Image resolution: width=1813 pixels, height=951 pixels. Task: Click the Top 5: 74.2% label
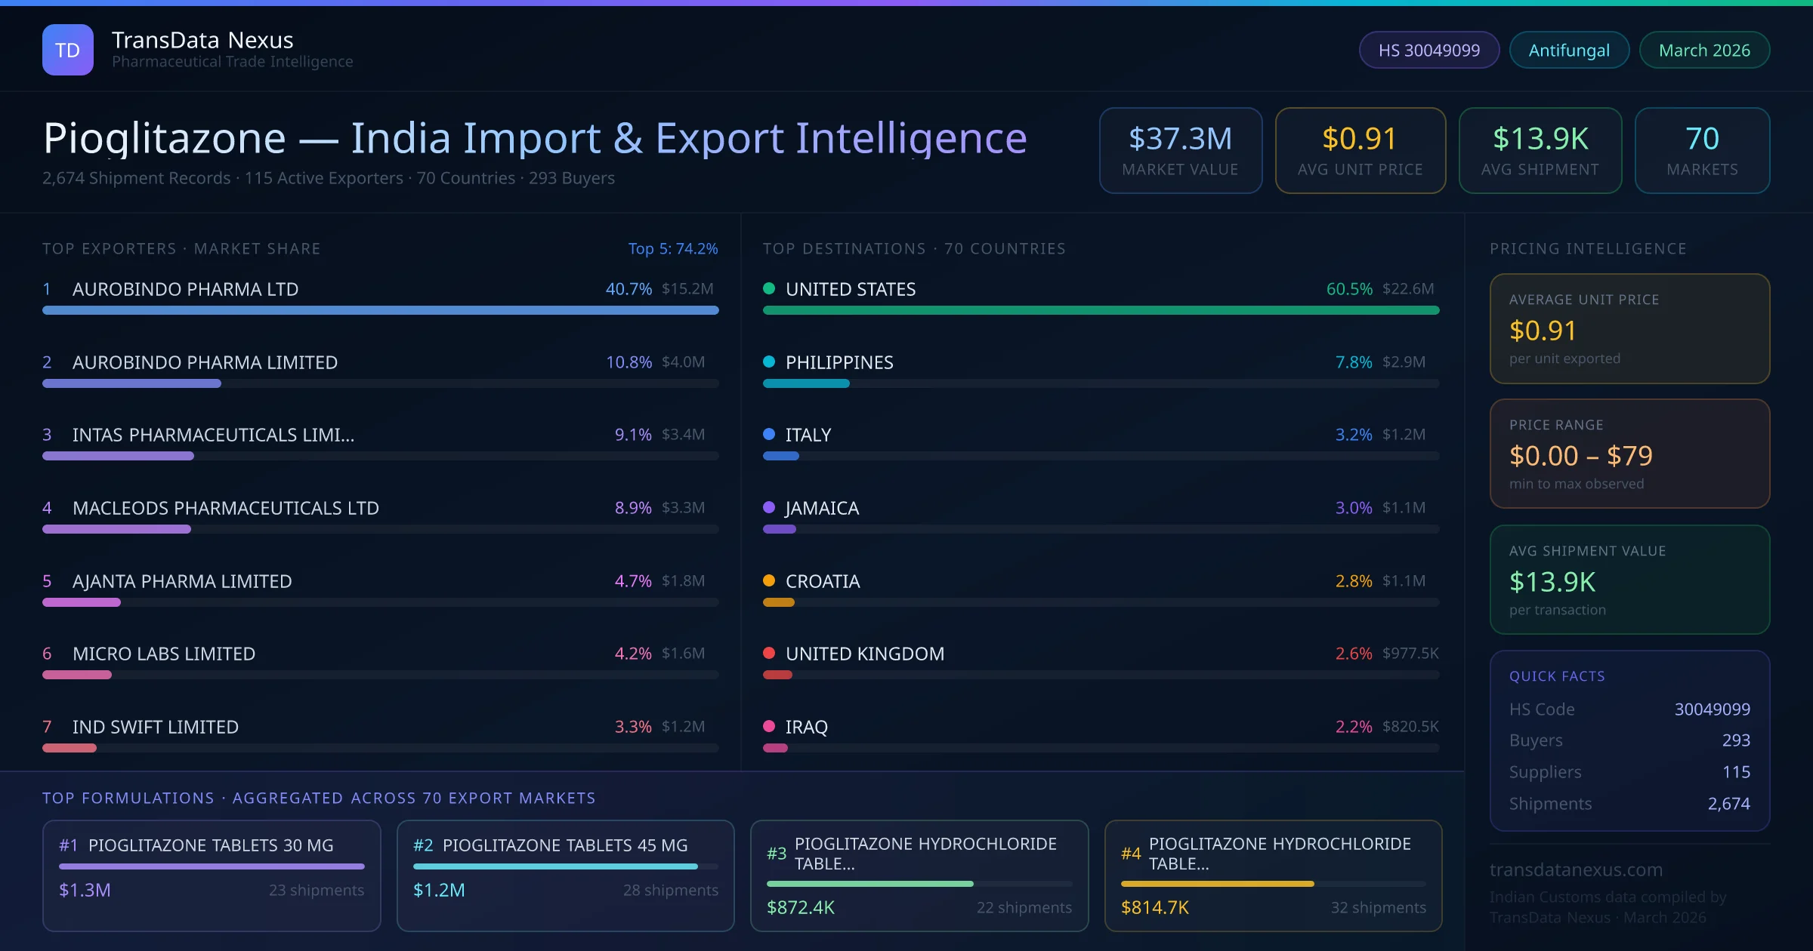point(672,248)
